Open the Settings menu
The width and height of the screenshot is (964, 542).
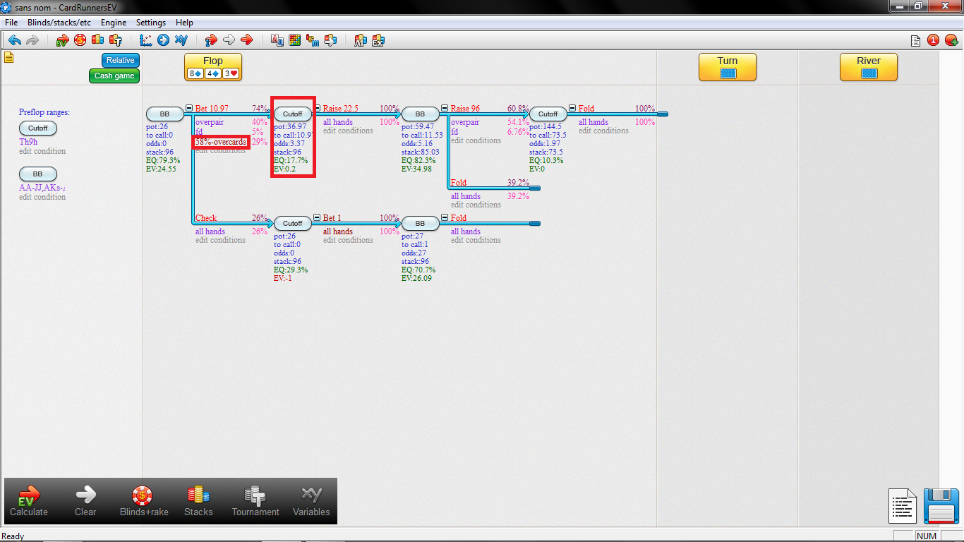[151, 23]
